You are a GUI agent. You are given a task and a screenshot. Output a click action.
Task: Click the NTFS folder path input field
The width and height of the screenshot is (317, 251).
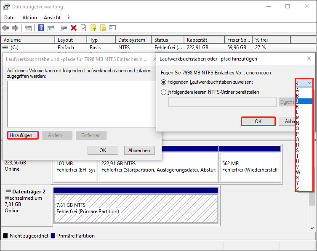(222, 102)
